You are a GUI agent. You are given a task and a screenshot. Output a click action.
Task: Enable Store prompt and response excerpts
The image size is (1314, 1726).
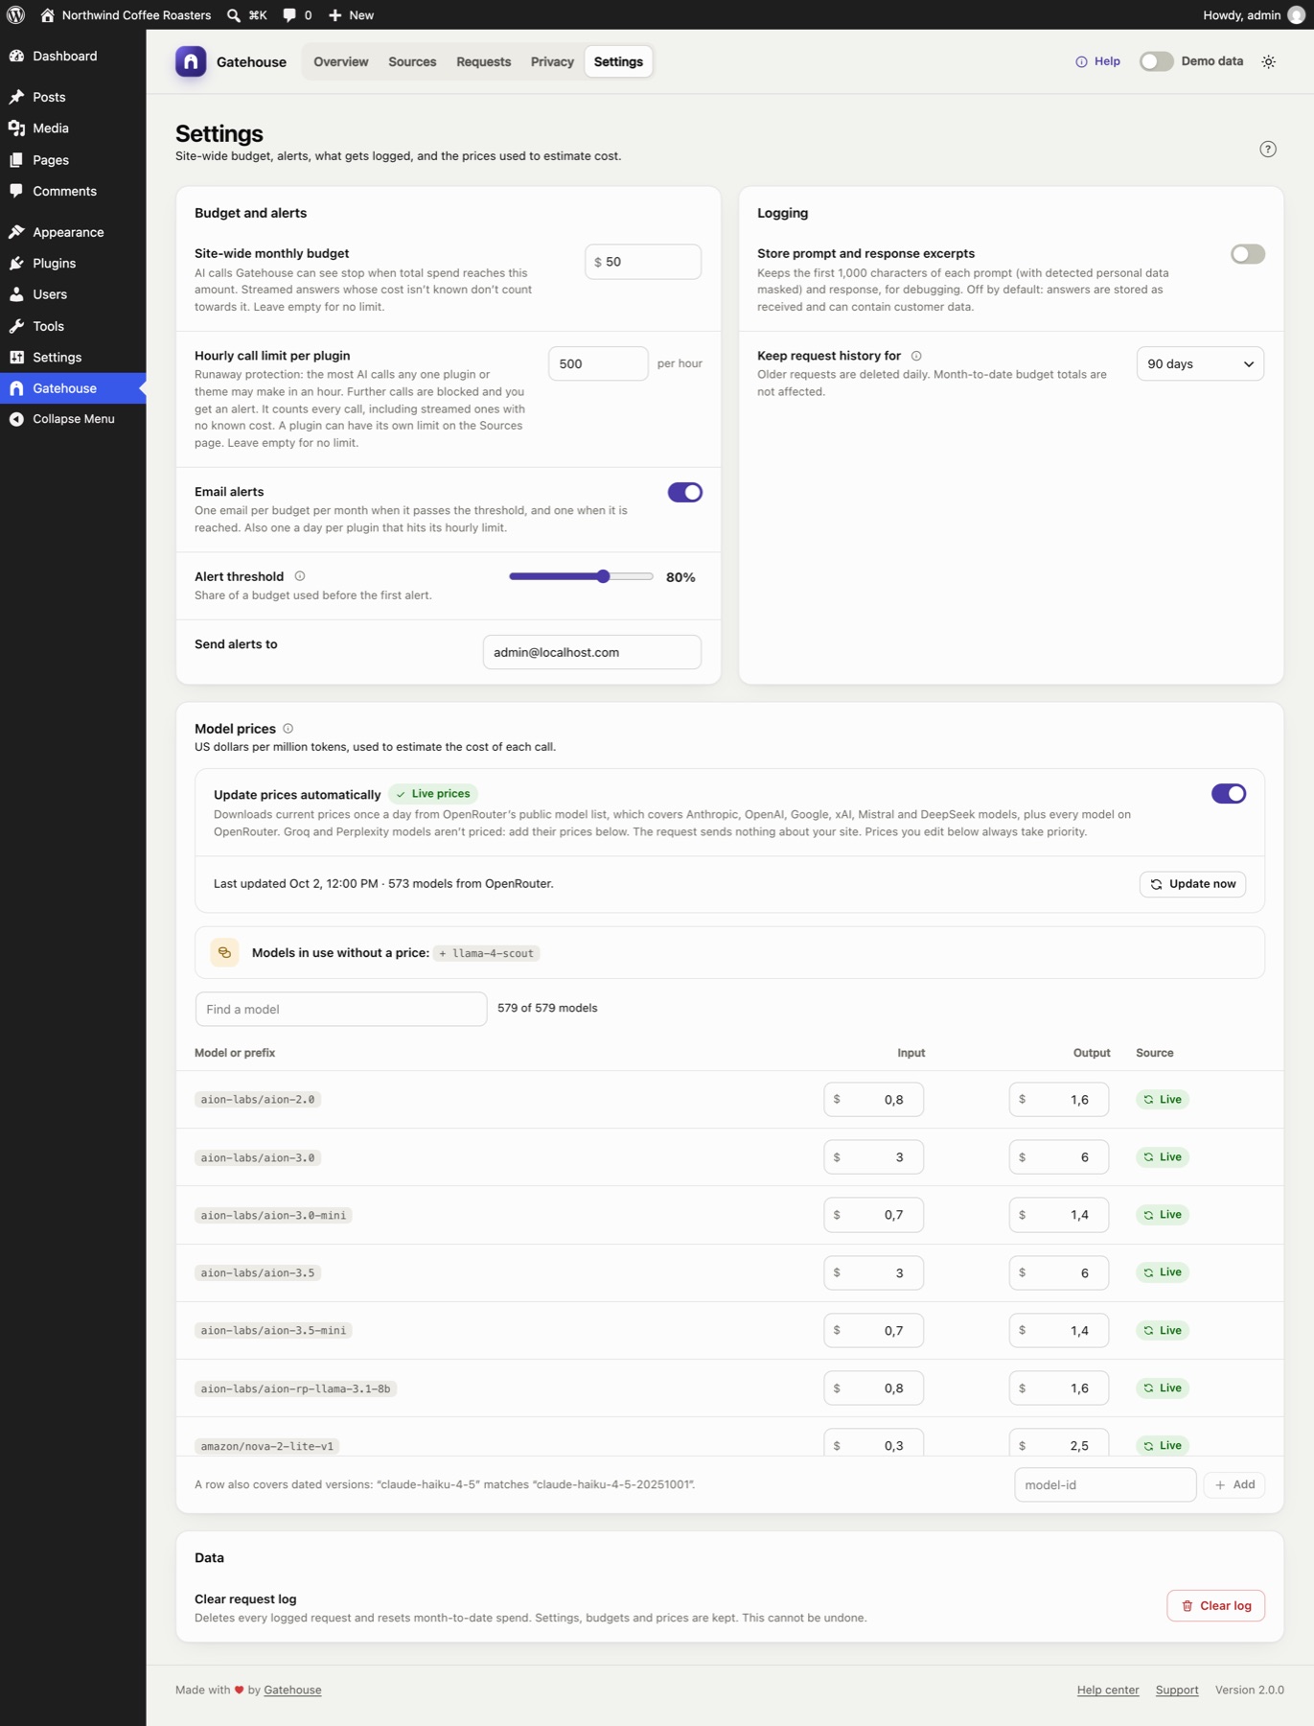1247,254
